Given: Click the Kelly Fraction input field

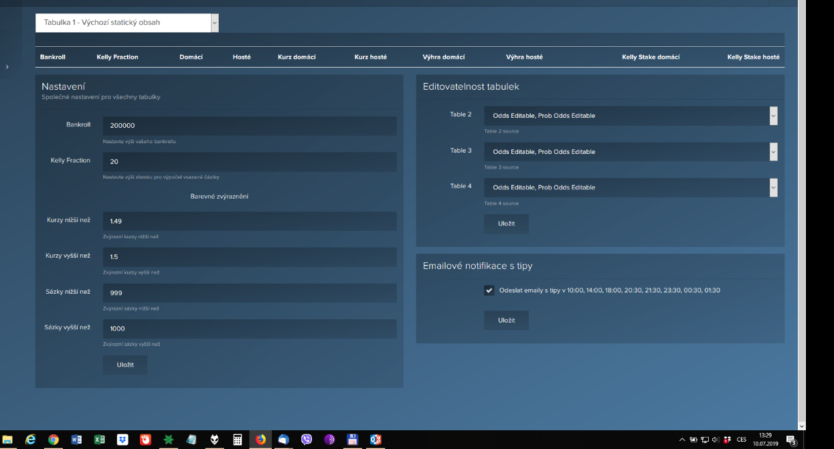Looking at the screenshot, I should point(250,162).
